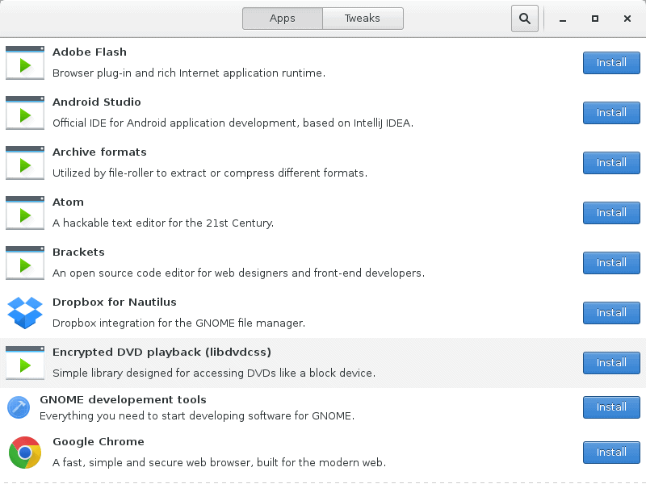Install Adobe Flash
The width and height of the screenshot is (646, 484).
point(611,63)
